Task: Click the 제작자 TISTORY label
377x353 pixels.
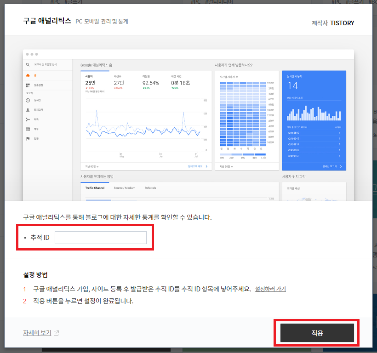Action: pyautogui.click(x=333, y=23)
